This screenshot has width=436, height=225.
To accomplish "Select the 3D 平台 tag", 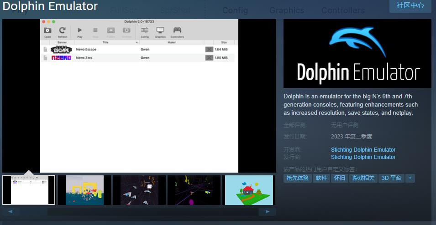I will coord(391,178).
